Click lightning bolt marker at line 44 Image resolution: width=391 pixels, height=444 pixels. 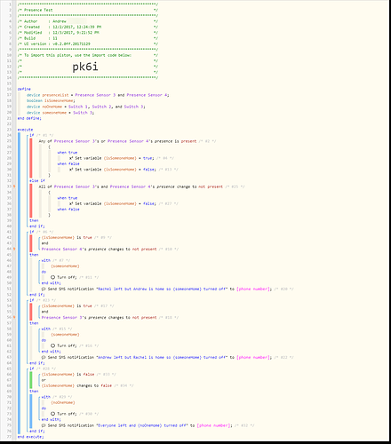pyautogui.click(x=14, y=249)
